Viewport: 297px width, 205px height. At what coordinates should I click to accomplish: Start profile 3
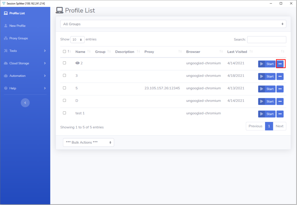[x=267, y=77]
